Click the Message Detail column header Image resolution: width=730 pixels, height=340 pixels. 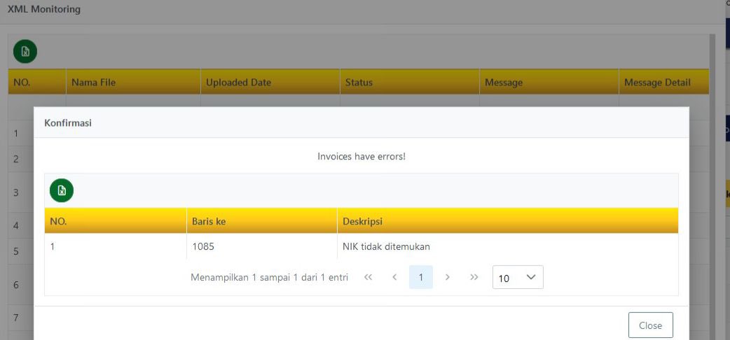(664, 83)
